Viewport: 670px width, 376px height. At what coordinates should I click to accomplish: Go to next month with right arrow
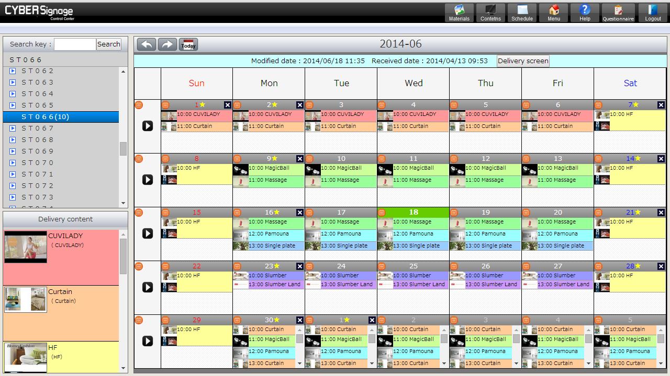click(x=167, y=44)
